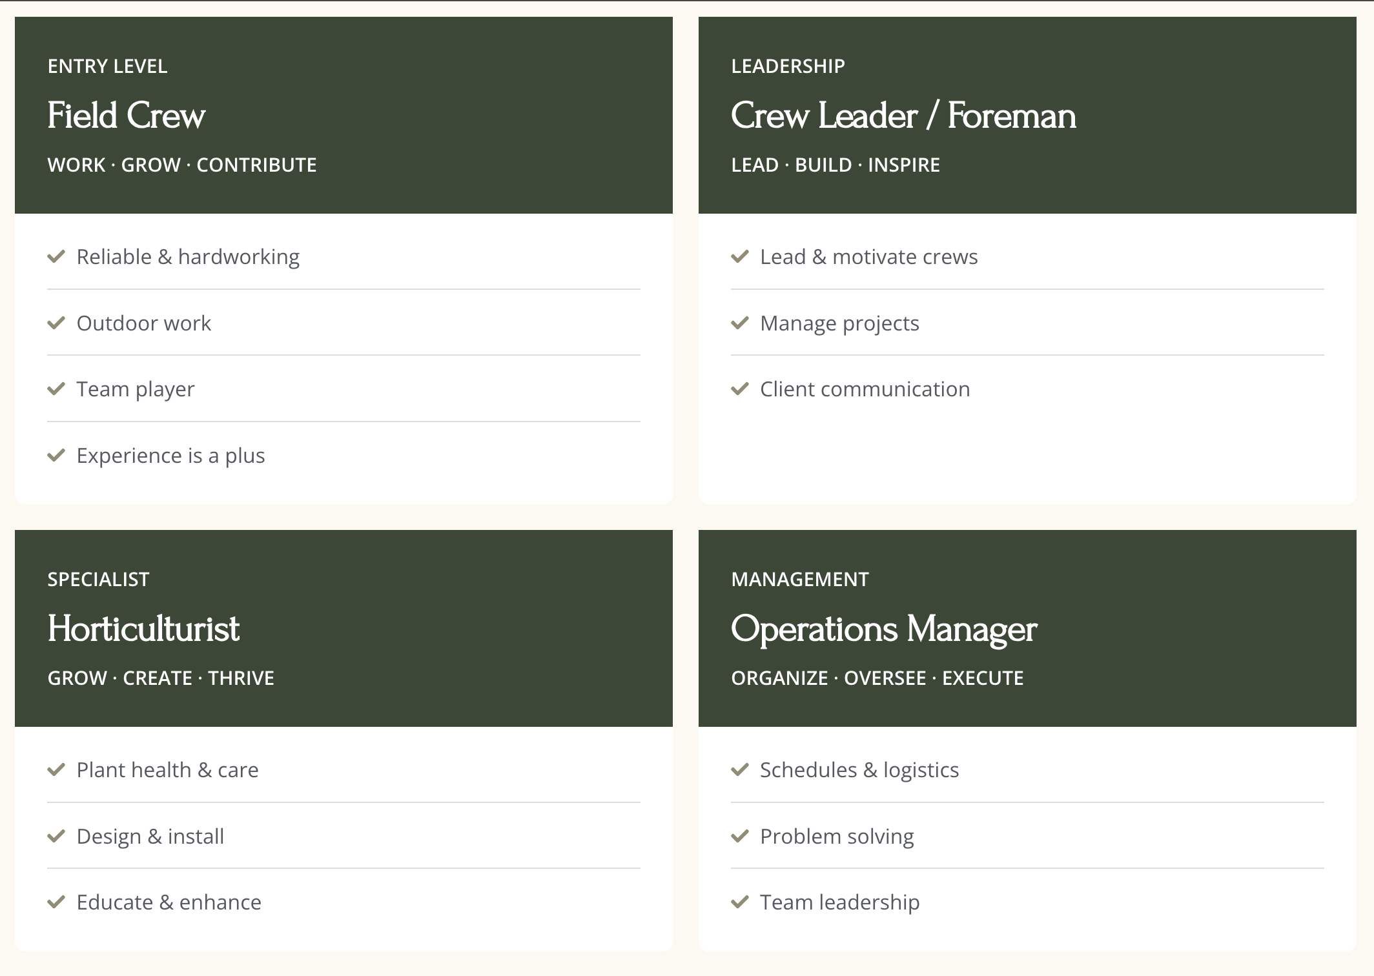Click checkmark icon beside Outdoor work
Screen dimensions: 1374x976
(56, 323)
